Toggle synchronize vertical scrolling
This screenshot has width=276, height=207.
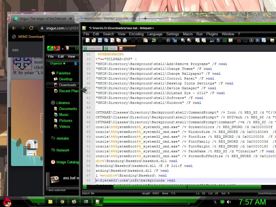point(198,40)
